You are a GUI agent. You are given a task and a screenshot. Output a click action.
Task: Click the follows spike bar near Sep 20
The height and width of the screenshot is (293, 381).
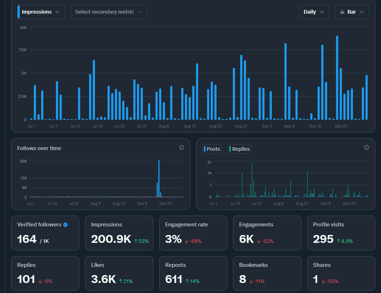159,178
